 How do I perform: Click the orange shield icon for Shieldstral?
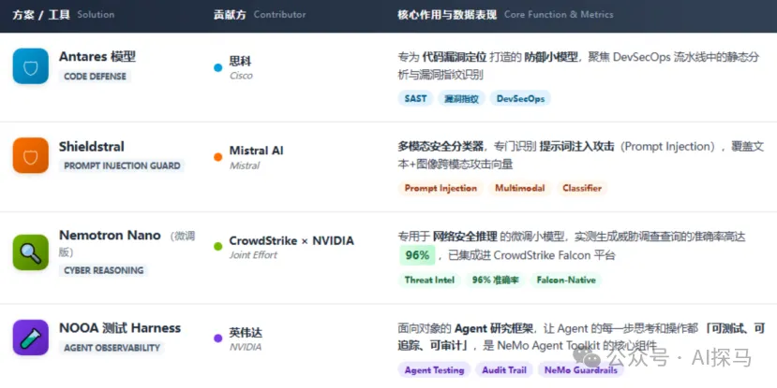pos(31,156)
